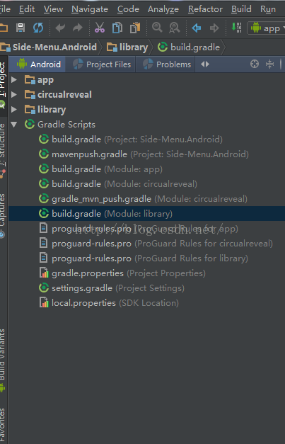Expand the library module folder
Screen dimensions: 285x444
(14, 109)
